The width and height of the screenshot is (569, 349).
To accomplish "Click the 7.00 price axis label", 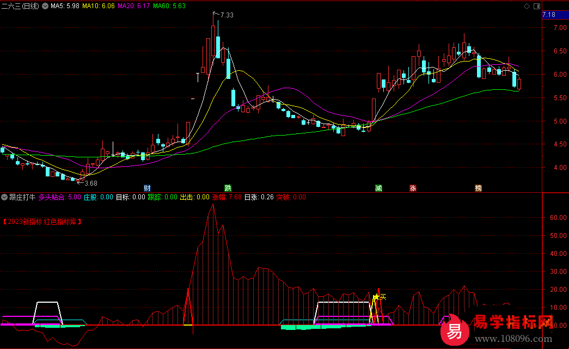I will click(560, 28).
